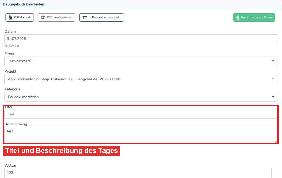Screen dimensions: 282x178
Task: Click the Beschreibung textarea containing test
Action: pyautogui.click(x=141, y=135)
